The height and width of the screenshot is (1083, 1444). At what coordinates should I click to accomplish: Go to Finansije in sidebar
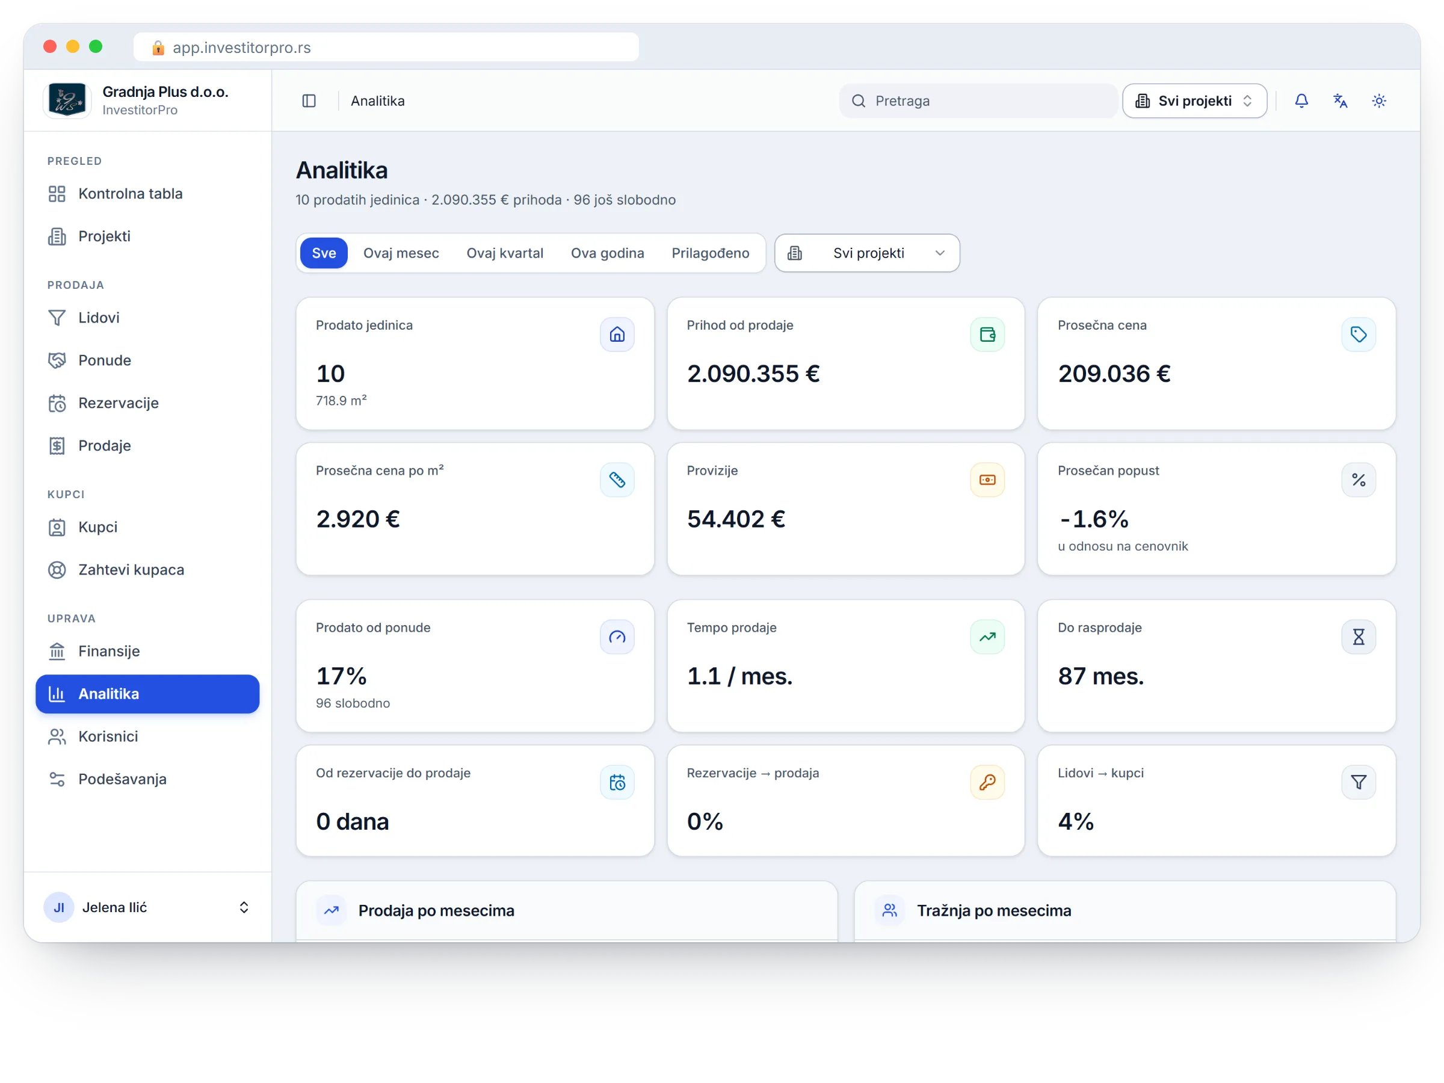point(147,652)
